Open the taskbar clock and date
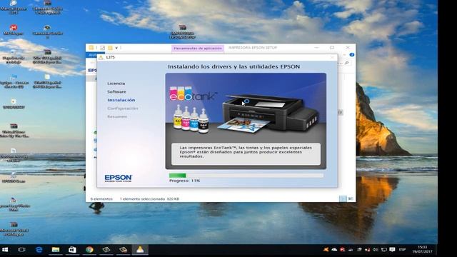This screenshot has height=257, width=457. click(x=422, y=249)
